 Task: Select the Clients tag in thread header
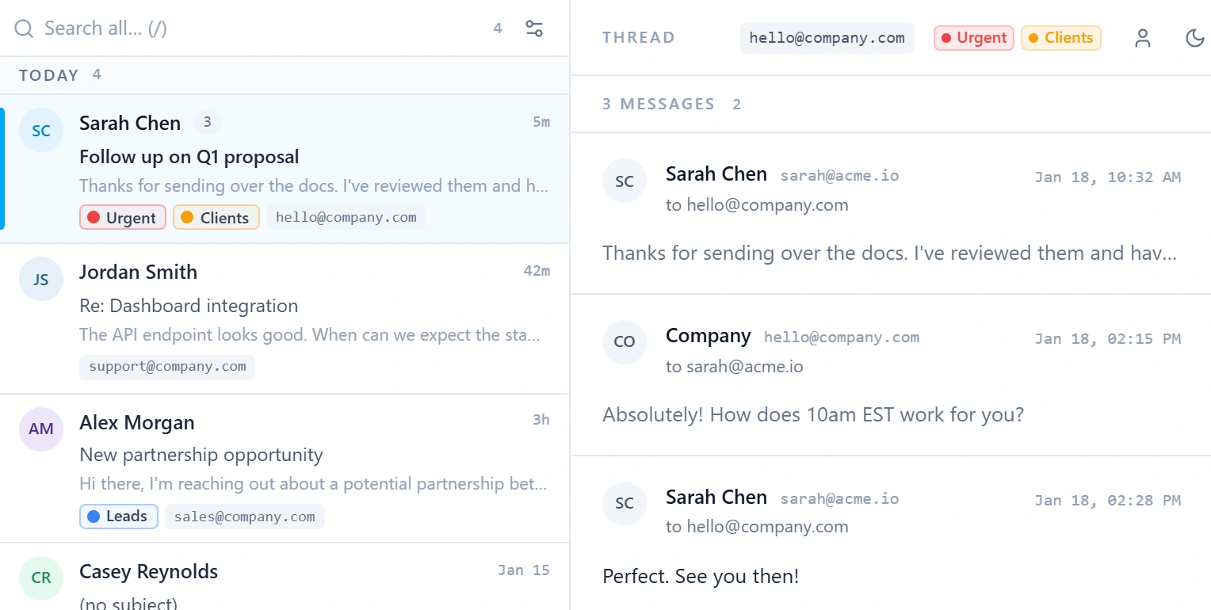(x=1061, y=38)
